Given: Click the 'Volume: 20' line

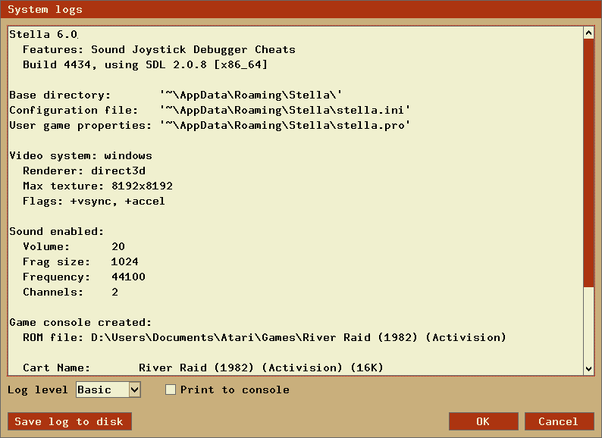Looking at the screenshot, I should (74, 246).
